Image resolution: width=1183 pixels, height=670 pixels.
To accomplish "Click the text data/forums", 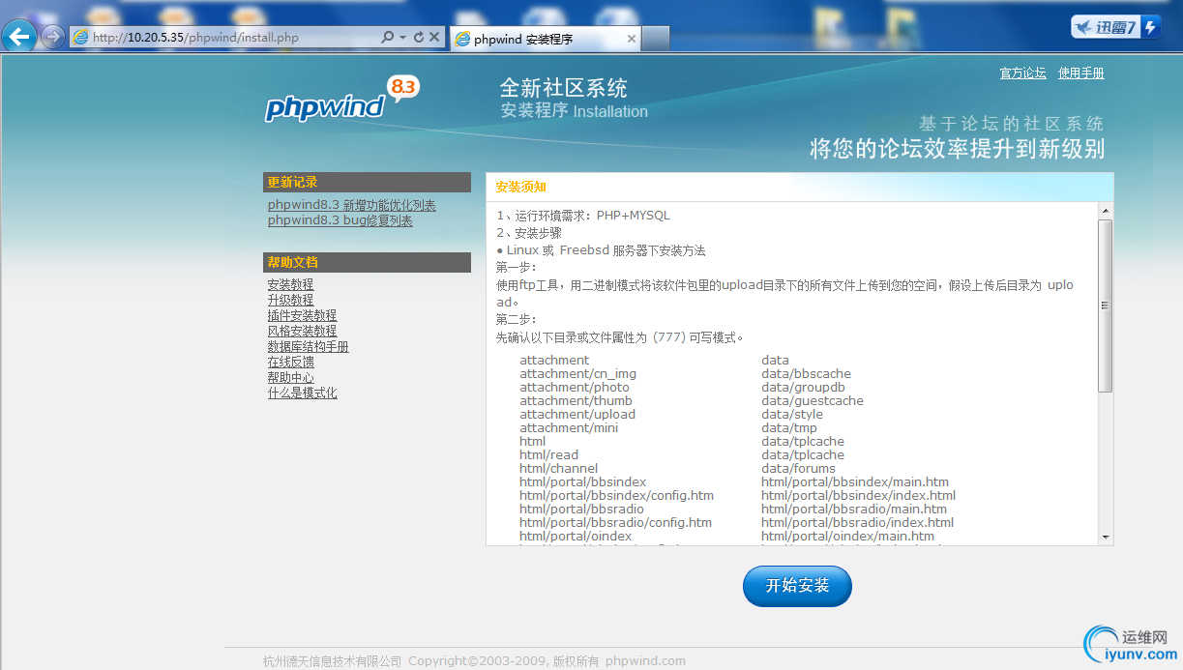I will point(798,468).
